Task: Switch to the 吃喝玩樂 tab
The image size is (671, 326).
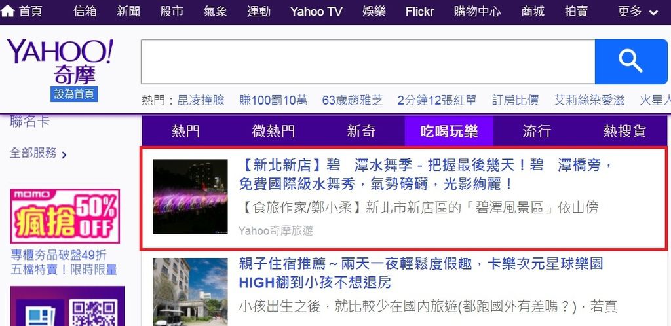Action: click(x=449, y=131)
